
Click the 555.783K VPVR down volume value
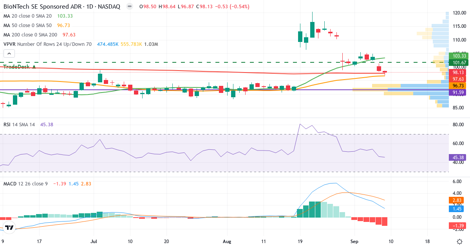(131, 44)
